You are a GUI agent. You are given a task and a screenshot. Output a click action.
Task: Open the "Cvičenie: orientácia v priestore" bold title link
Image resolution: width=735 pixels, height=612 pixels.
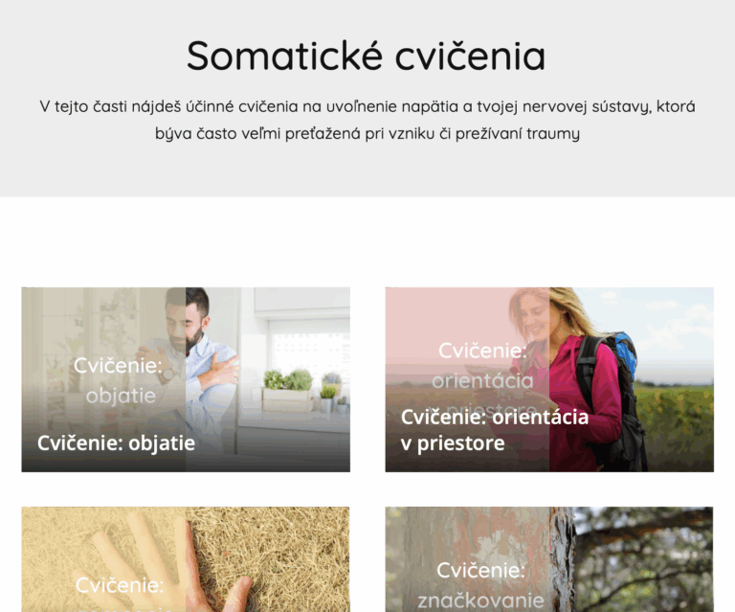(x=495, y=430)
